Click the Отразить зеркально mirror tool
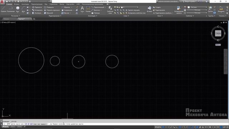Screen dimensions: 229x129 coord(52,10)
